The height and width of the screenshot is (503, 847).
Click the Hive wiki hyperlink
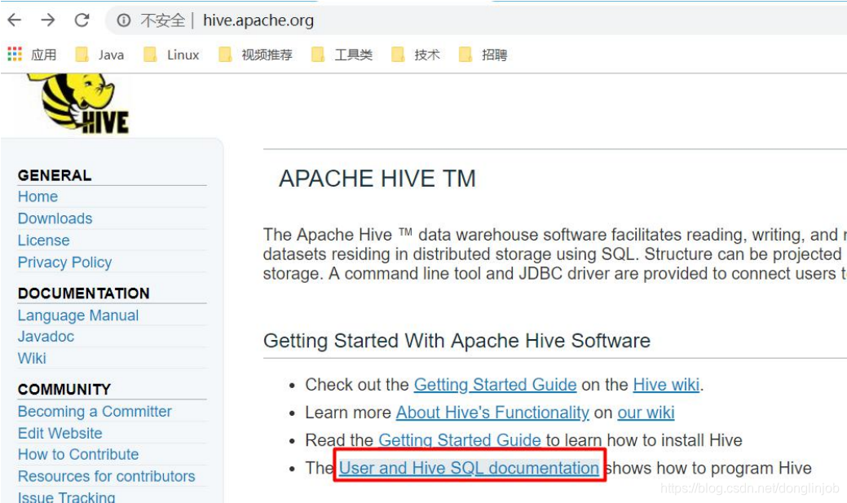pyautogui.click(x=665, y=384)
